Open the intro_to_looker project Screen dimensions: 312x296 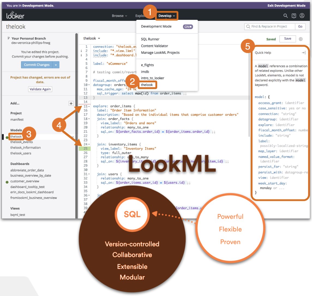coord(153,78)
